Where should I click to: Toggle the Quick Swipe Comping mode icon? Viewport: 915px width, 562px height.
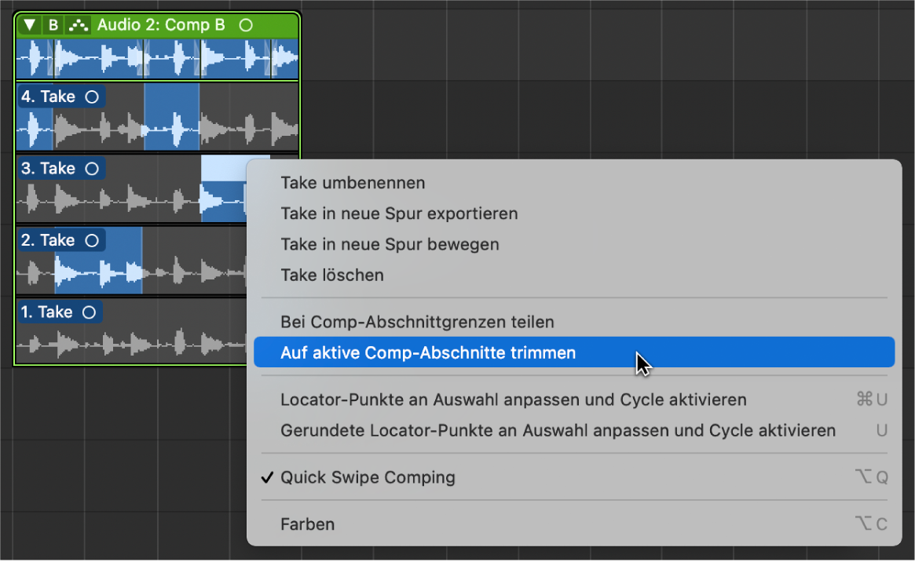pos(78,25)
